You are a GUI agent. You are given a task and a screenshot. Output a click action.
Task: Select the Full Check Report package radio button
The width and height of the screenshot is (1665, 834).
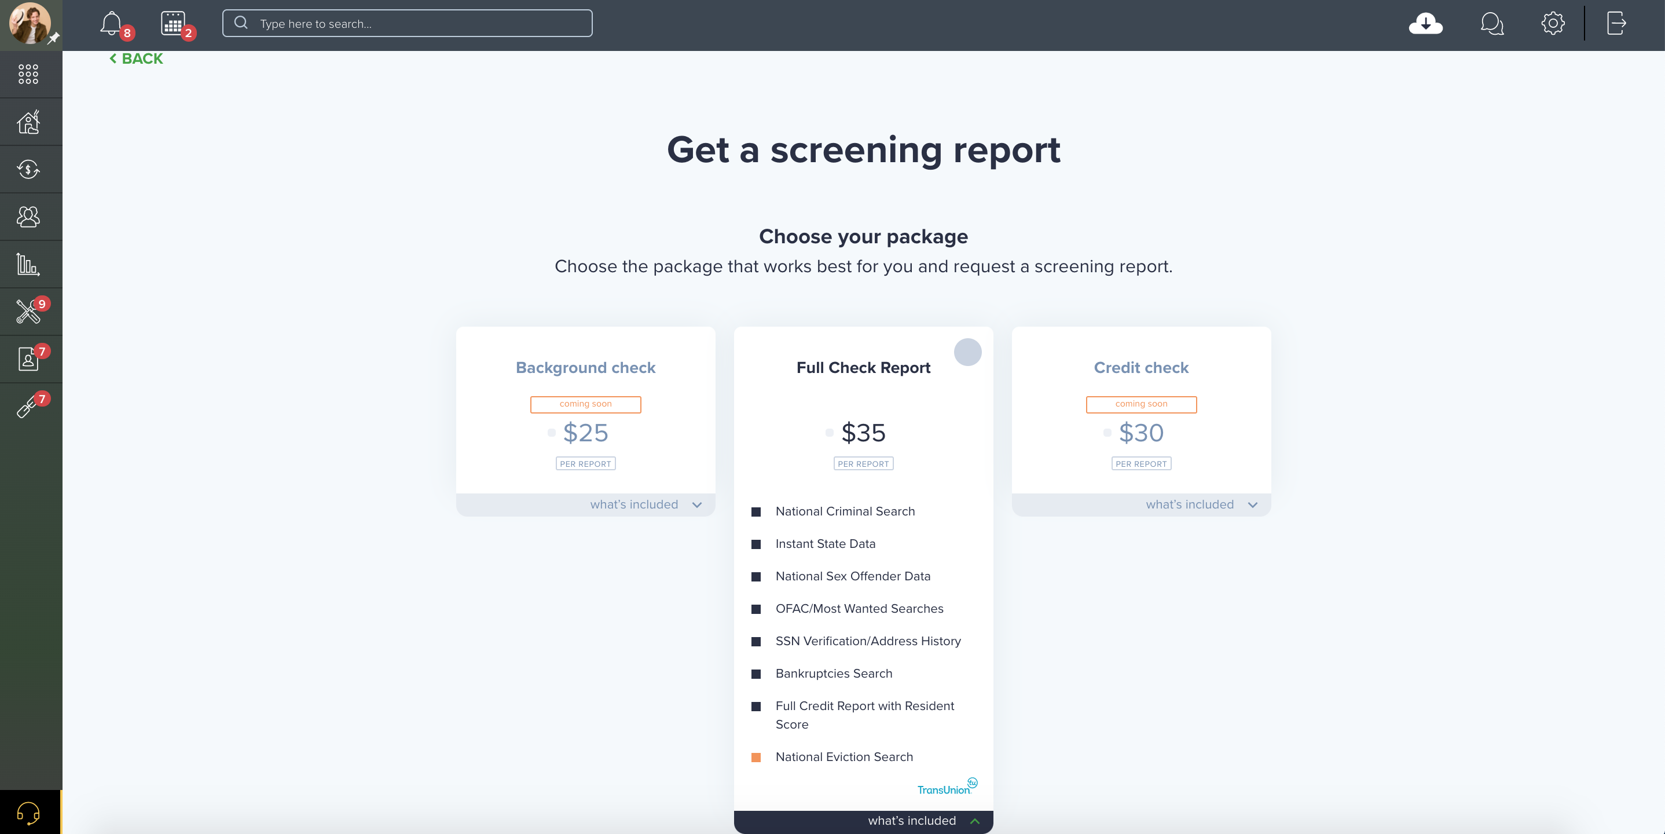[x=967, y=352]
